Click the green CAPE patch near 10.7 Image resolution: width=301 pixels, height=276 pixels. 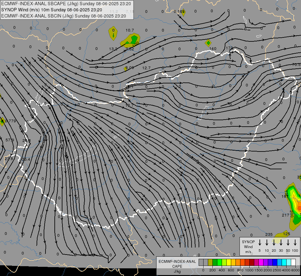pyautogui.click(x=131, y=40)
